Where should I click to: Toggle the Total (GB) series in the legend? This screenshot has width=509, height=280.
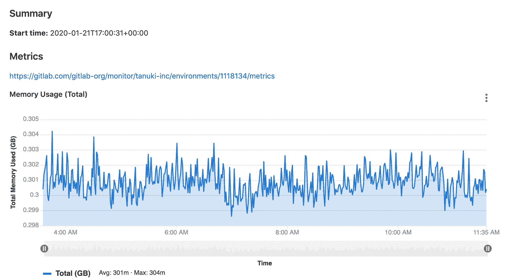click(x=73, y=273)
